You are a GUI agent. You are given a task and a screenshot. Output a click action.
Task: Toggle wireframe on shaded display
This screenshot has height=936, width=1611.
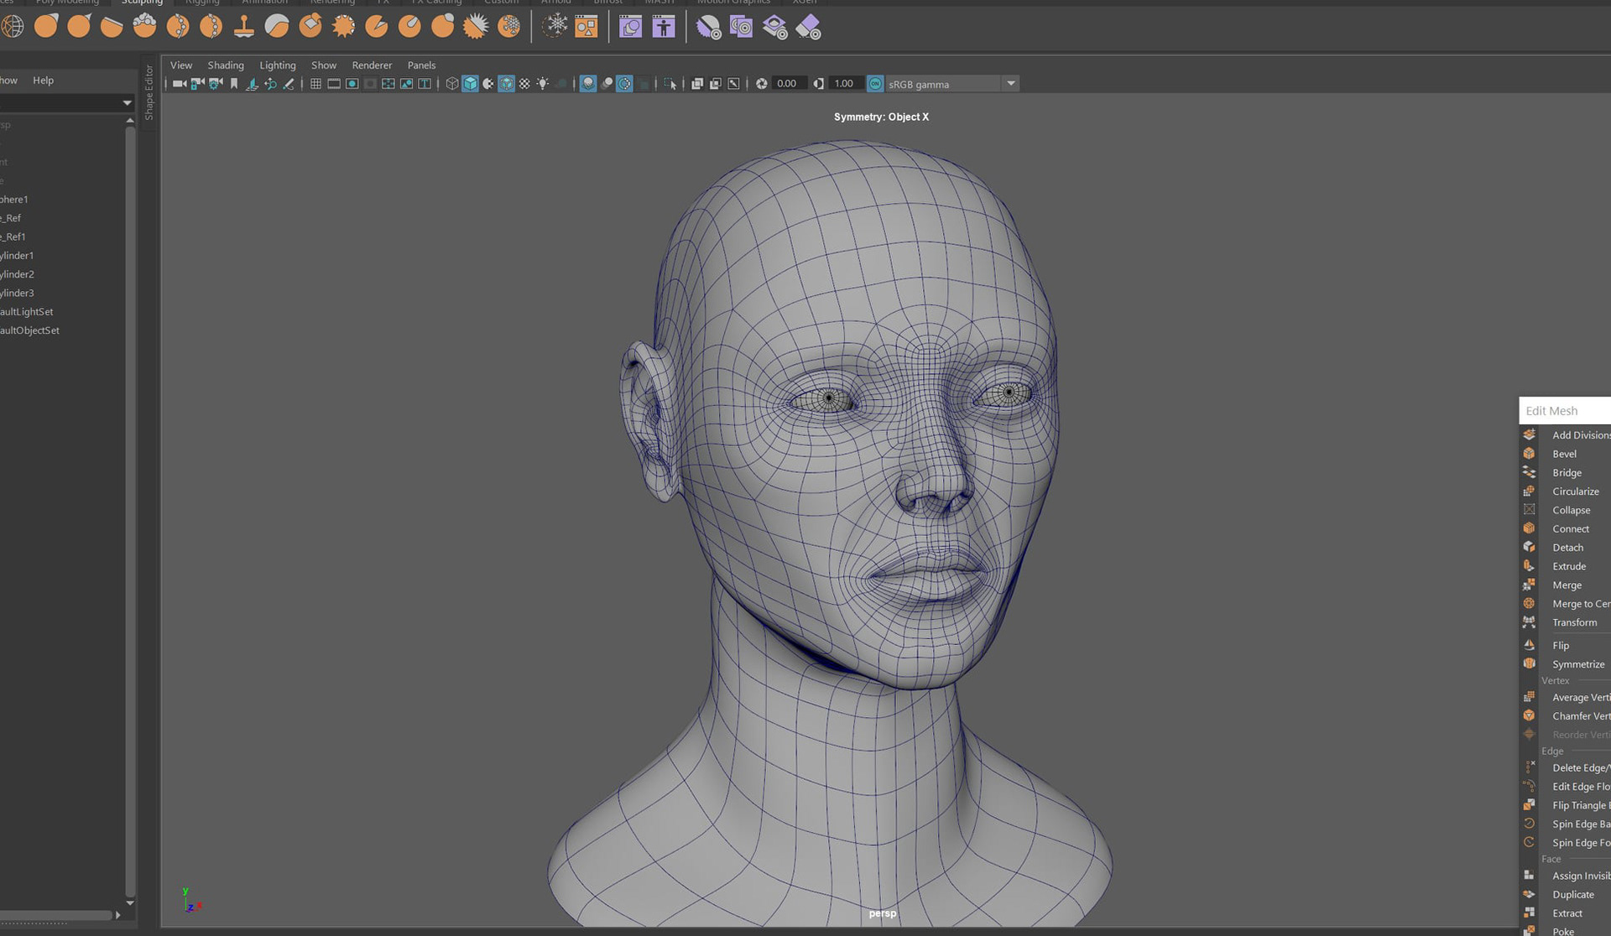pos(506,84)
